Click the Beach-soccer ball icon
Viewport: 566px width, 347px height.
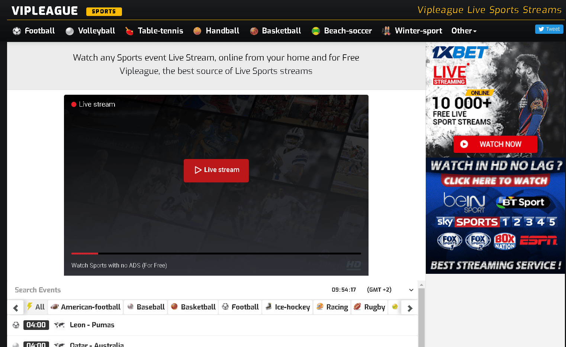315,31
